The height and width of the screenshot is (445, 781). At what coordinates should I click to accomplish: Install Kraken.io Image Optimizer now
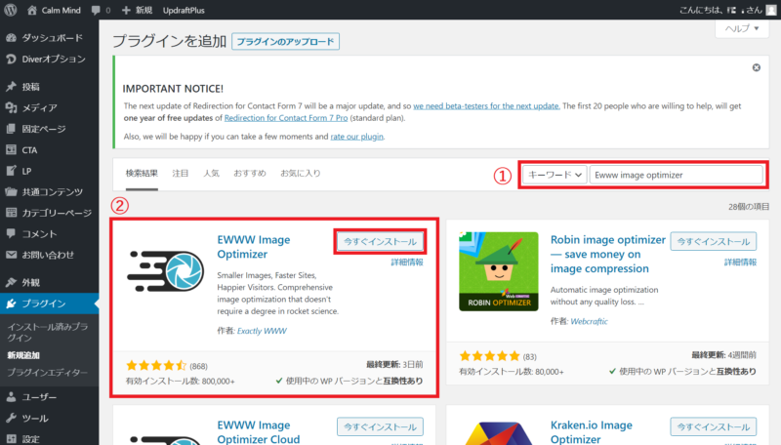pyautogui.click(x=714, y=426)
